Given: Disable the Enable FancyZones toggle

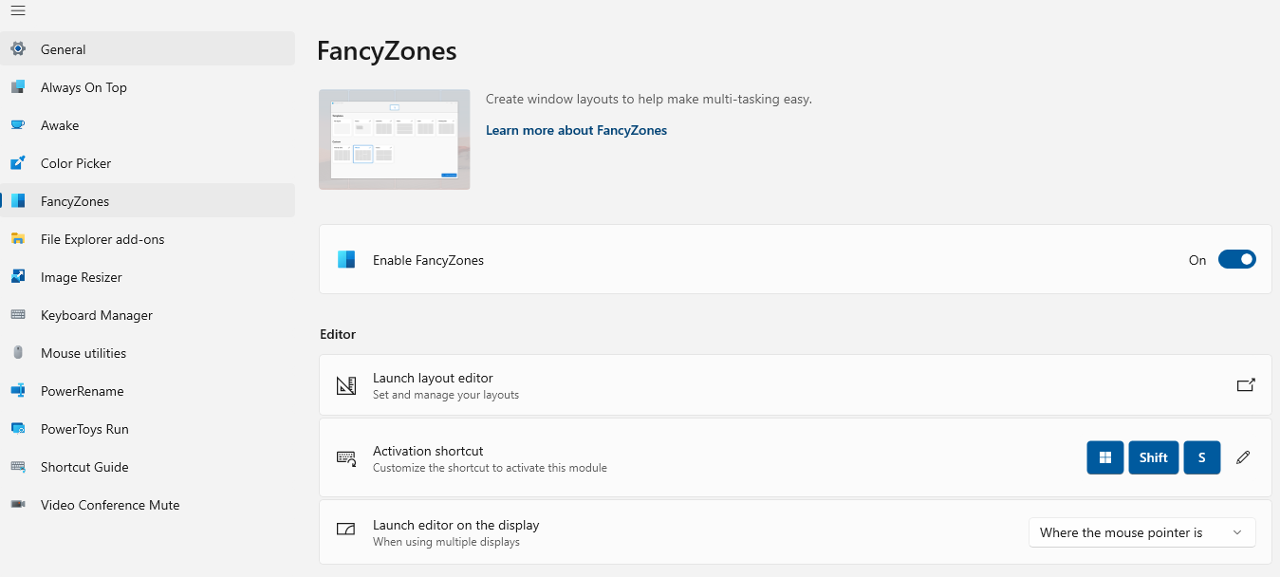Looking at the screenshot, I should coord(1236,259).
